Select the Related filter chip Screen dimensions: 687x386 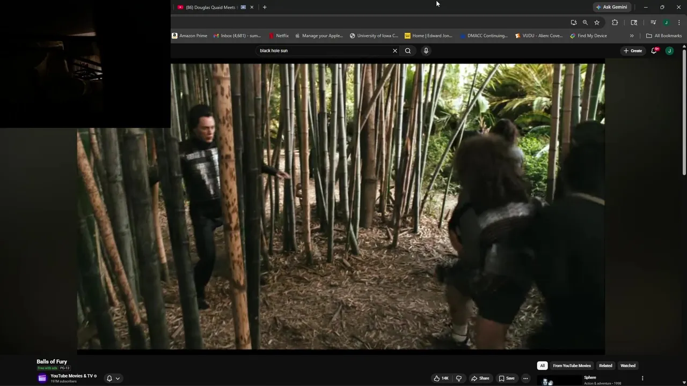tap(605, 366)
